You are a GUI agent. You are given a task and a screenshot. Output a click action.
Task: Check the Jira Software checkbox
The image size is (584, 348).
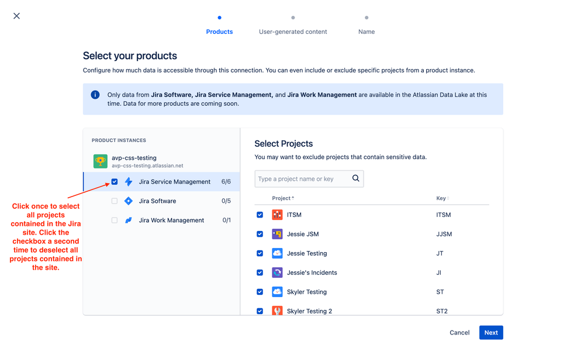115,201
